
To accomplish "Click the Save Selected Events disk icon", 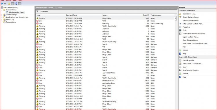I will click(x=180, y=70).
